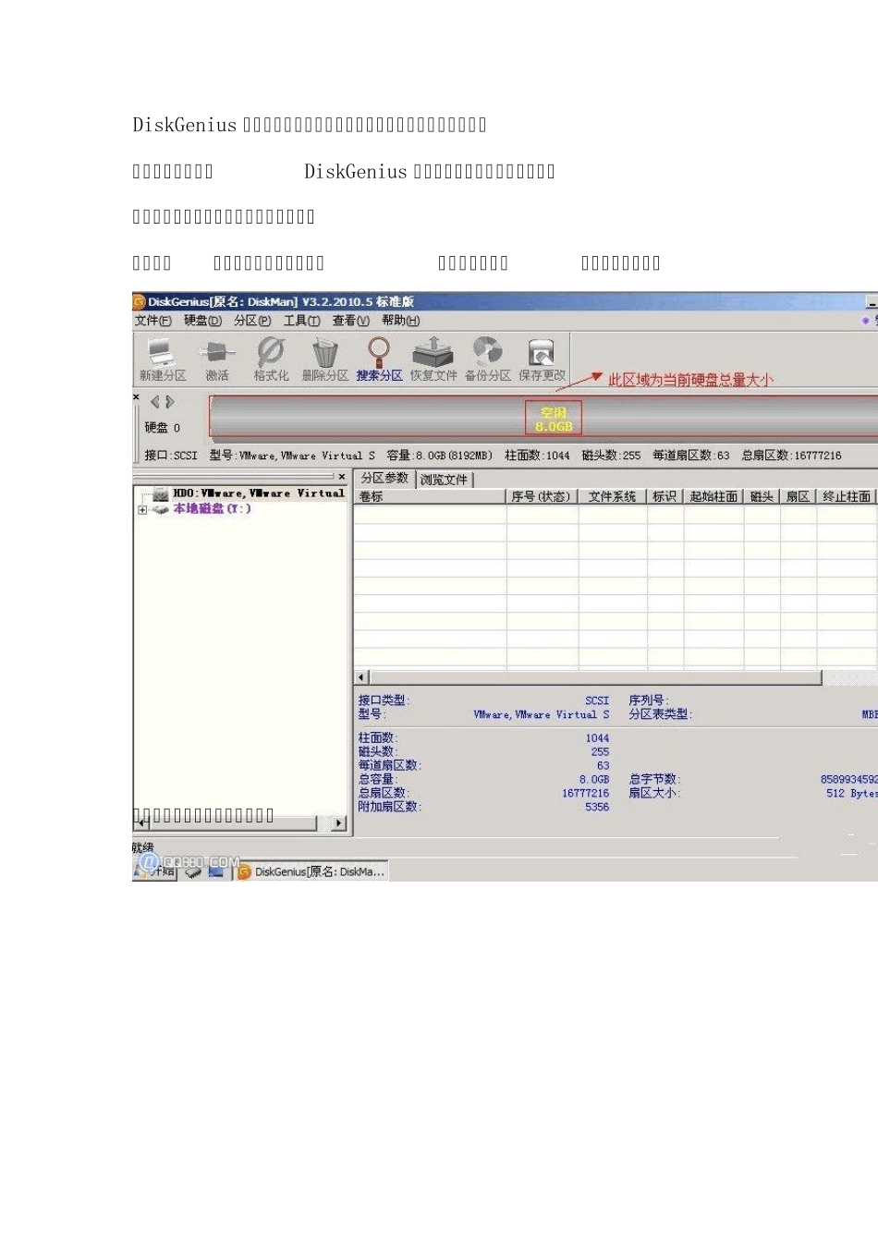The height and width of the screenshot is (1242, 878).
Task: Go to previous disk with left arrow
Action: 155,402
